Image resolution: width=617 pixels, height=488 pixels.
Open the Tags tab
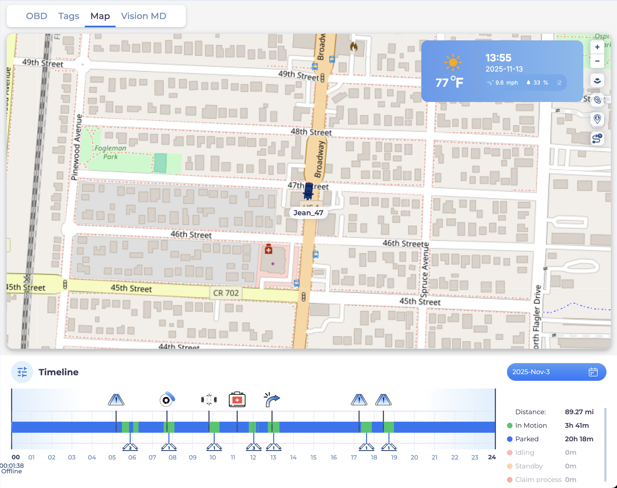(69, 16)
